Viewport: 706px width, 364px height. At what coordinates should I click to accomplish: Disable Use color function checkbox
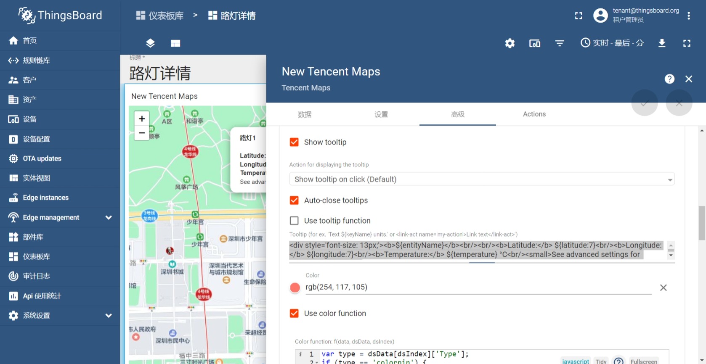point(294,313)
